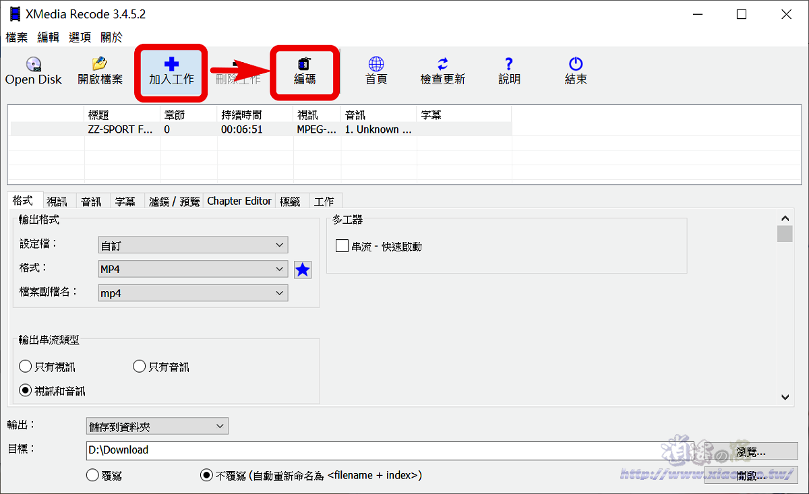809x494 pixels.
Task: Select 視訊和音訊 radio button
Action: tap(26, 390)
